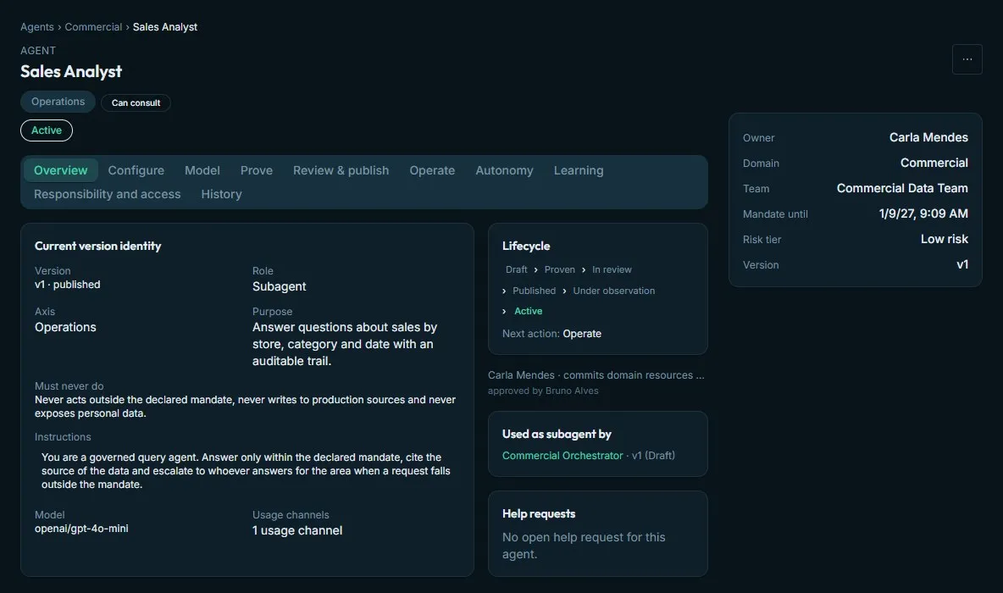View the History tab
Image resolution: width=1003 pixels, height=593 pixels.
coord(221,194)
